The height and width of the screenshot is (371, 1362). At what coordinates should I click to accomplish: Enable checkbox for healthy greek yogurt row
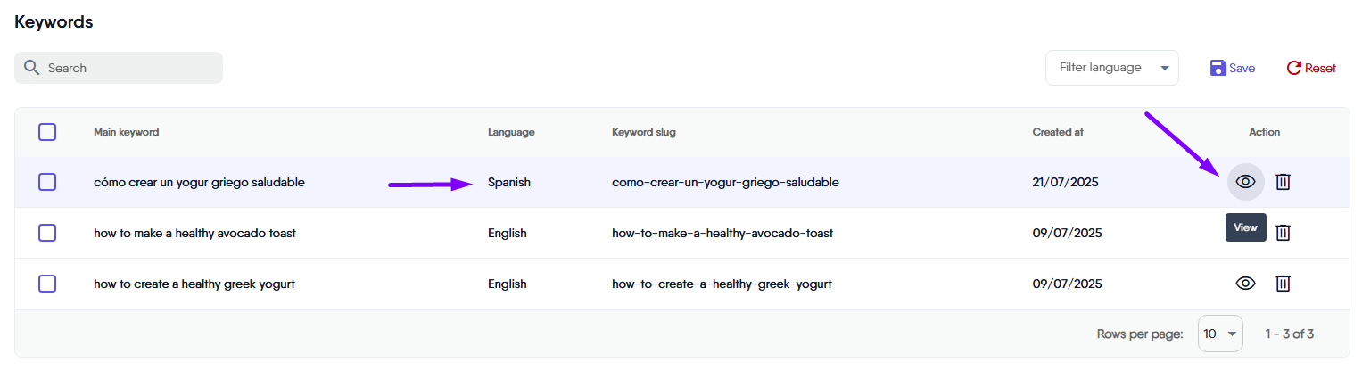[47, 284]
